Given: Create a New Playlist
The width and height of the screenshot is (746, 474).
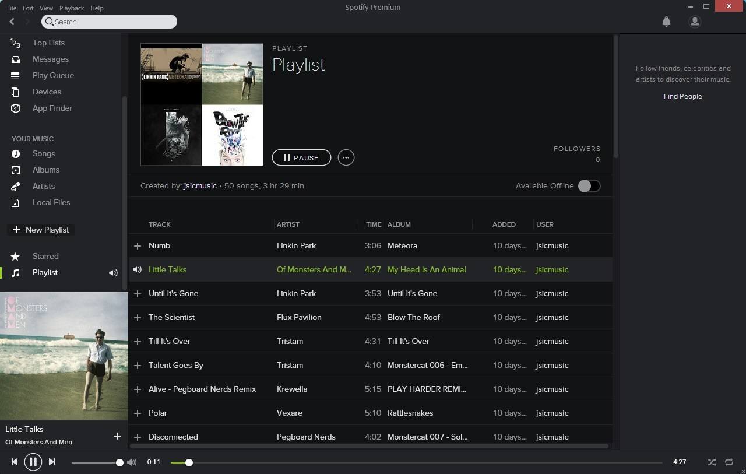Looking at the screenshot, I should coord(41,230).
